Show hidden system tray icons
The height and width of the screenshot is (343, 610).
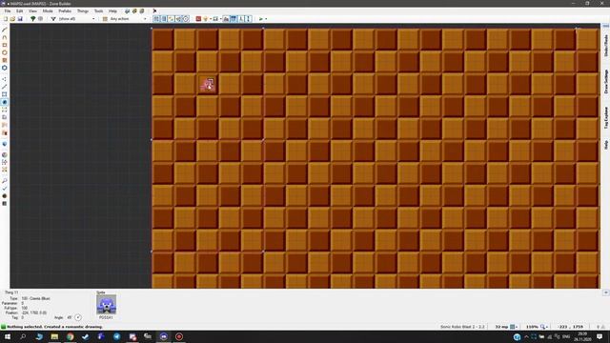coord(526,336)
